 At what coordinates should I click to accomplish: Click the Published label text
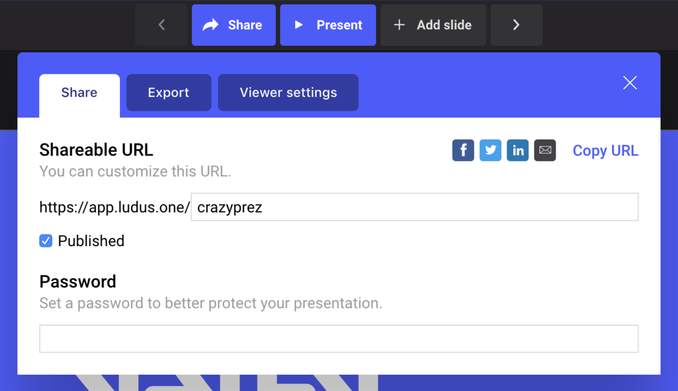(91, 241)
